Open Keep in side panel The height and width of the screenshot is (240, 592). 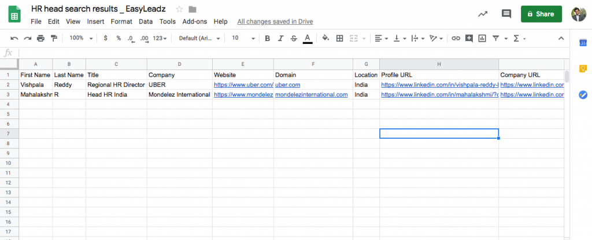coord(583,68)
